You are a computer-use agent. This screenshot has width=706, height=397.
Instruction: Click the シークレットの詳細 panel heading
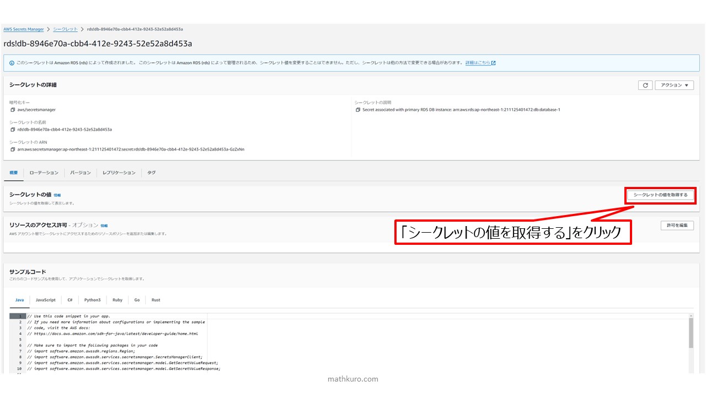tap(33, 85)
